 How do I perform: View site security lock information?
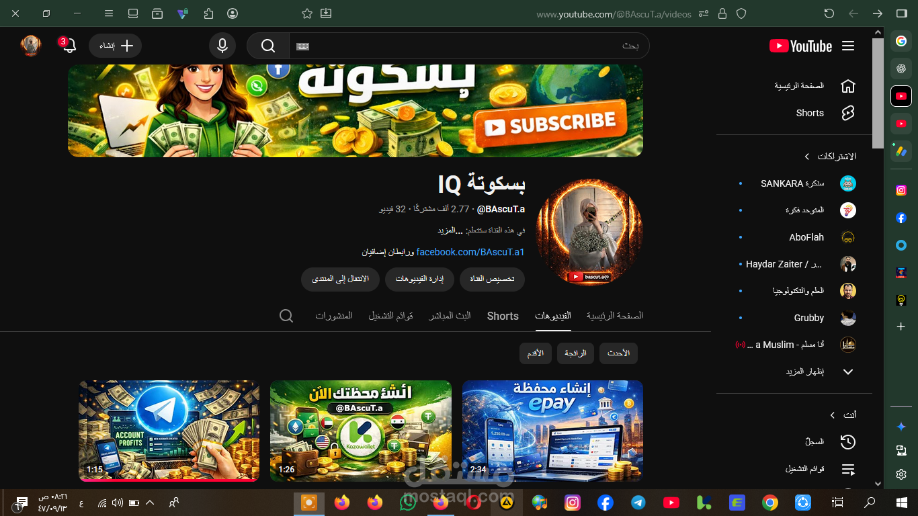pyautogui.click(x=722, y=13)
